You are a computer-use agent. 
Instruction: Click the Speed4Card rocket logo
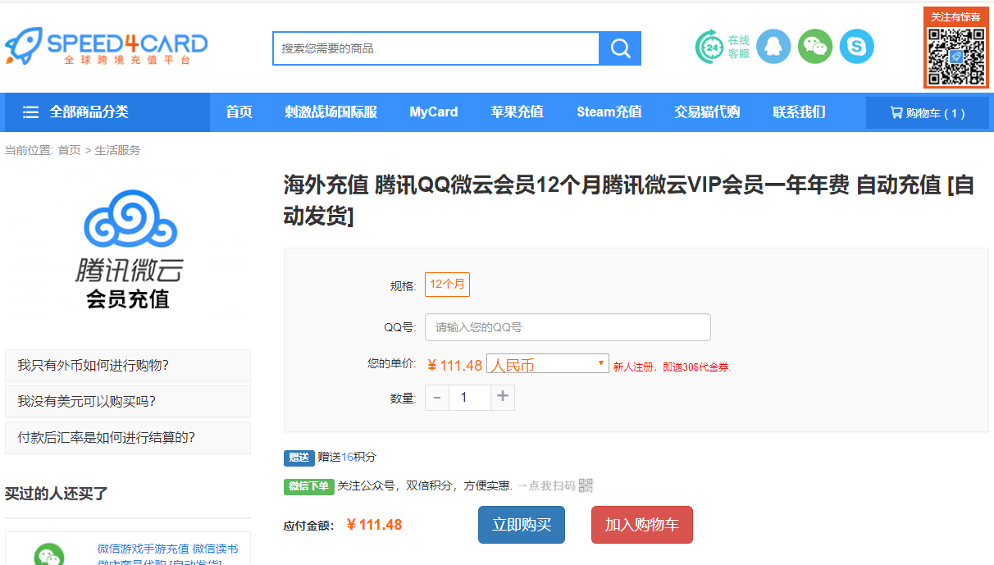coord(107,46)
